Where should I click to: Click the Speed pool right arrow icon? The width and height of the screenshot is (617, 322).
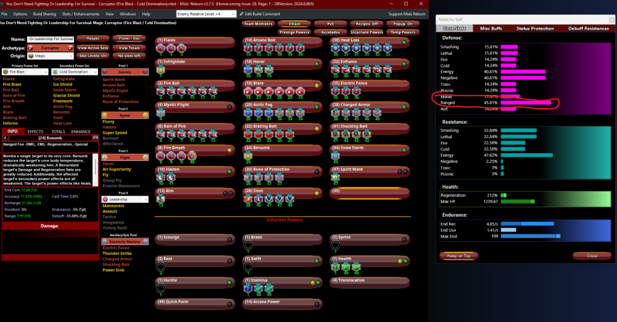tap(146, 115)
